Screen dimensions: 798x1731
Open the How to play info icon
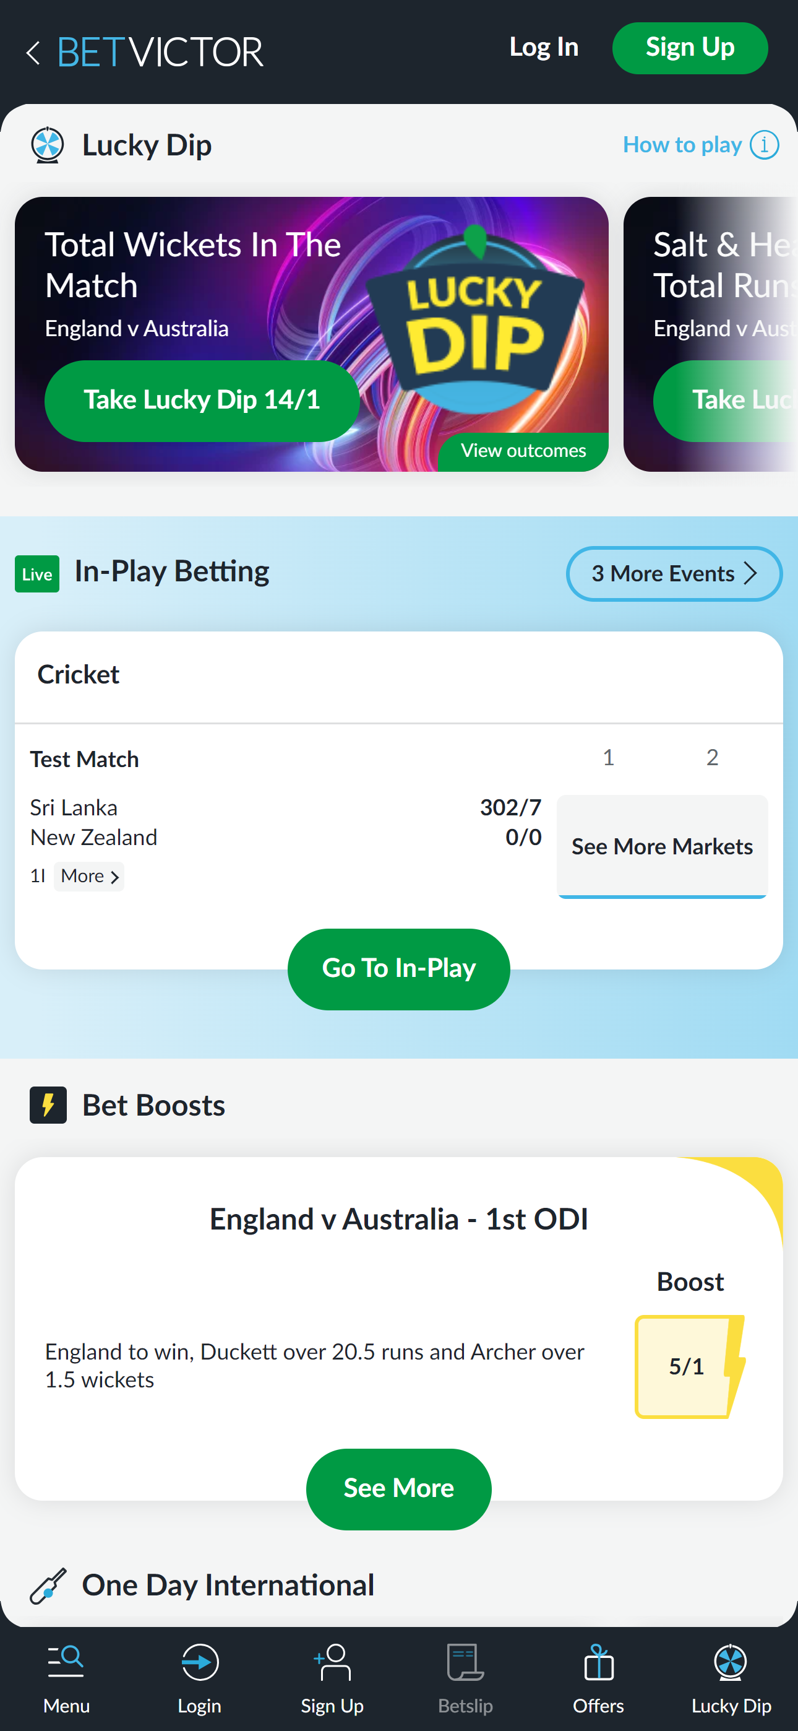pyautogui.click(x=765, y=144)
